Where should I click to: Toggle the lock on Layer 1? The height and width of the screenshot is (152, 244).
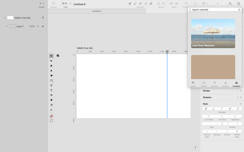pos(43,26)
